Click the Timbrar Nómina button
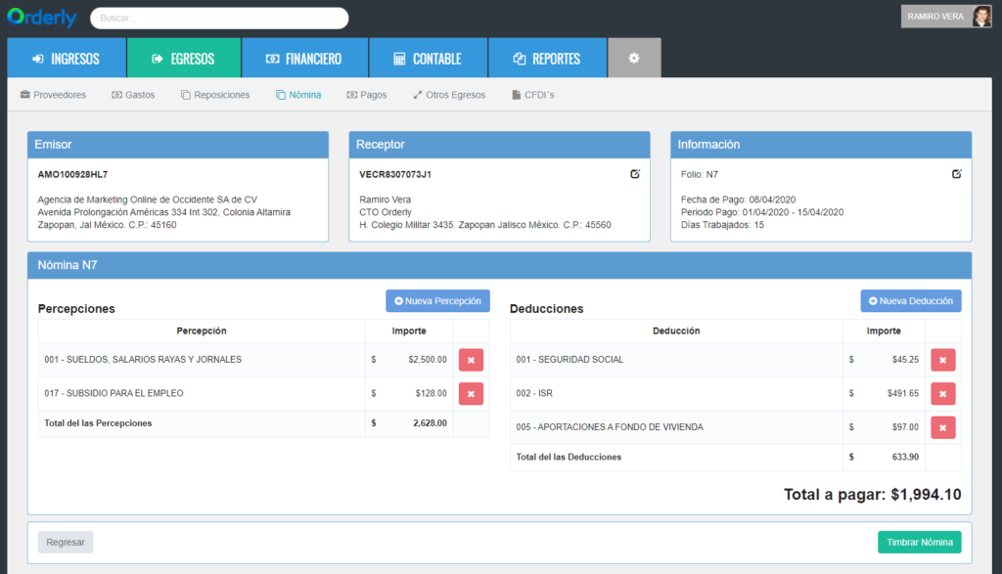 pos(919,542)
